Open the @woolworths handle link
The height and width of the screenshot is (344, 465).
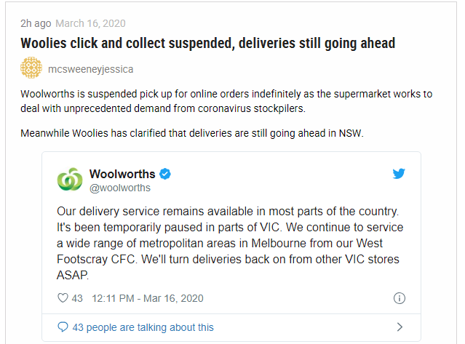pyautogui.click(x=120, y=188)
